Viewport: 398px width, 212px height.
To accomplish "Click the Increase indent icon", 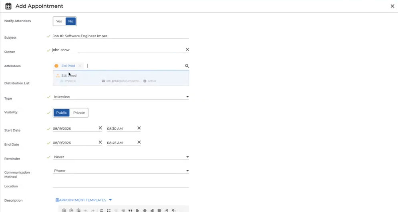I will coord(123,210).
